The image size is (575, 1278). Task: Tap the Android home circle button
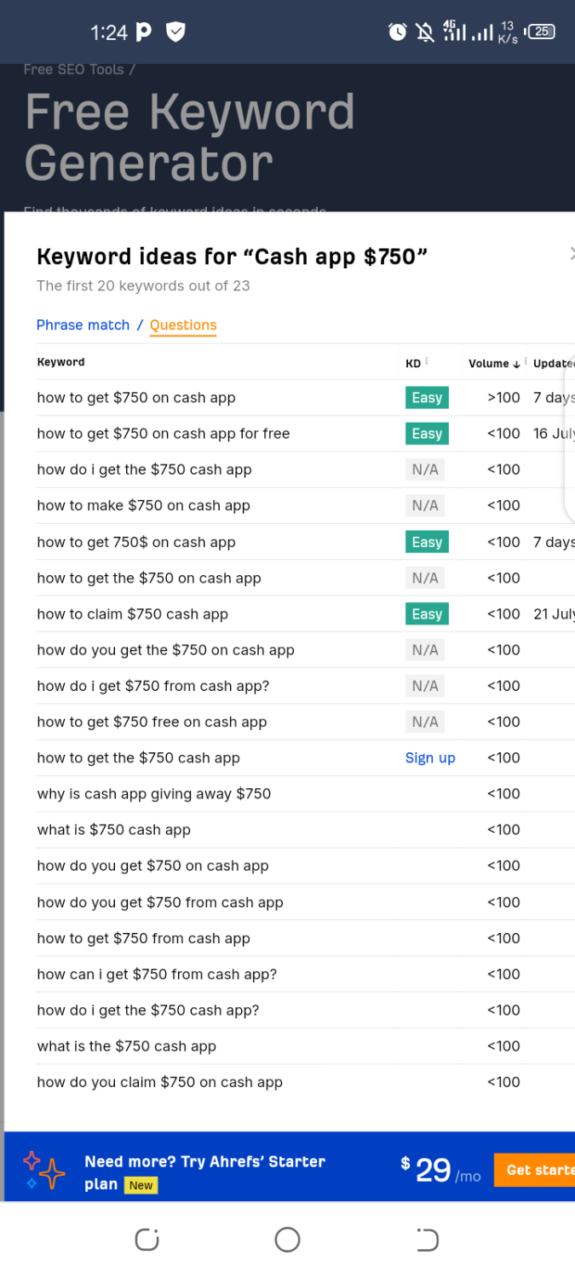click(x=287, y=1240)
